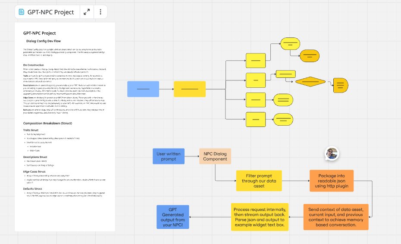
Task: Click the blue rectangle in upper flowchart
Action: coord(143,89)
